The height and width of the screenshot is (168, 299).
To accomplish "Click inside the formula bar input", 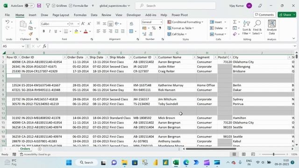I will [x=171, y=46].
